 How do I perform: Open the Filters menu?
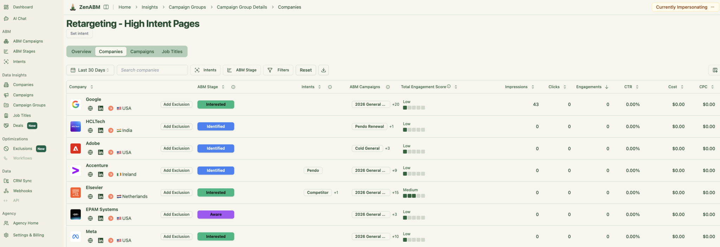(x=278, y=70)
